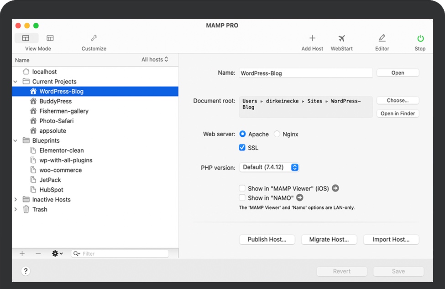The height and width of the screenshot is (289, 445).
Task: Select the BuddyPress host in the list
Action: [x=55, y=101]
